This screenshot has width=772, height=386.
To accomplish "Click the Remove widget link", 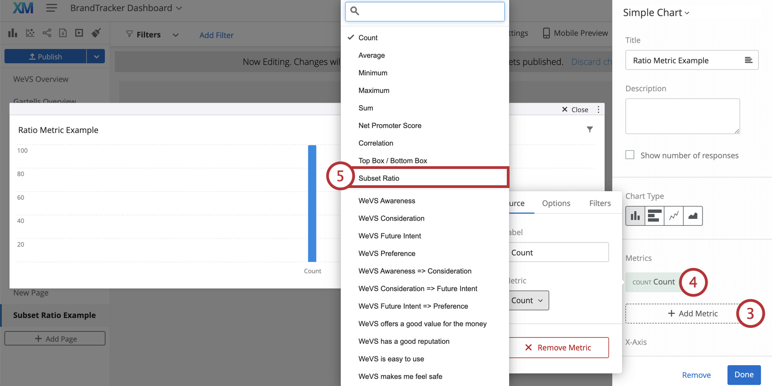I will pyautogui.click(x=696, y=375).
